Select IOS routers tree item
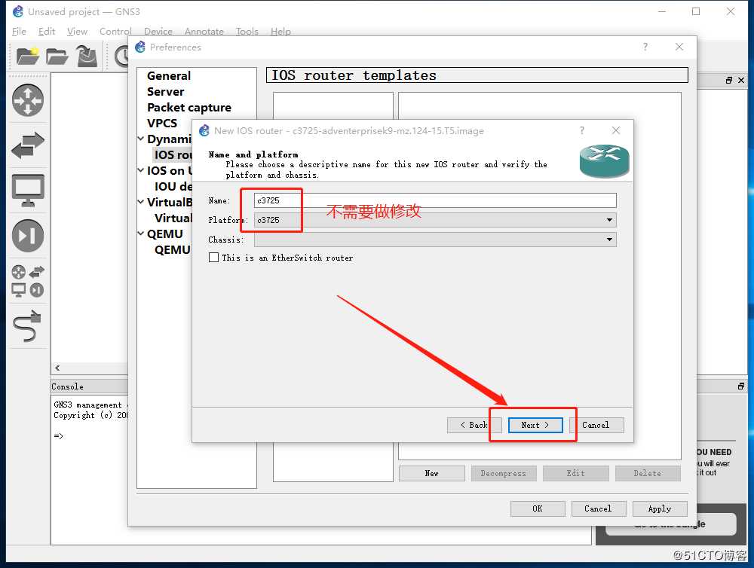 (173, 154)
